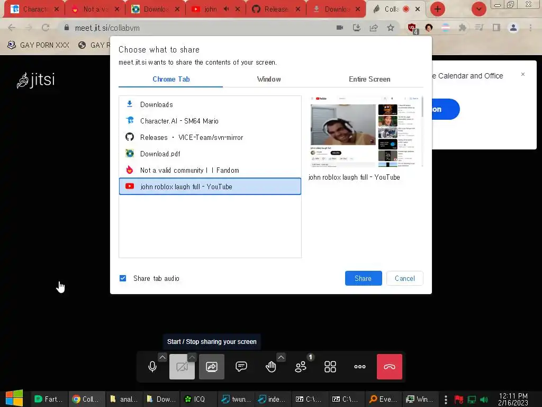The height and width of the screenshot is (407, 542).
Task: Open the browser three-dot menu
Action: tap(530, 28)
